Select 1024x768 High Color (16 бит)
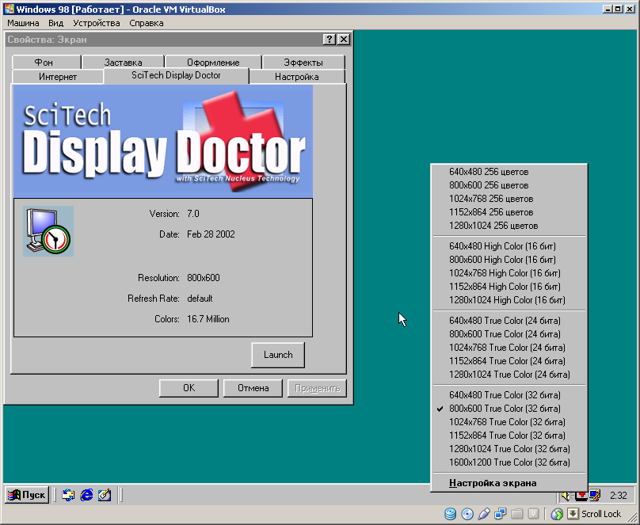Screen dimensions: 640x525 click(509, 273)
